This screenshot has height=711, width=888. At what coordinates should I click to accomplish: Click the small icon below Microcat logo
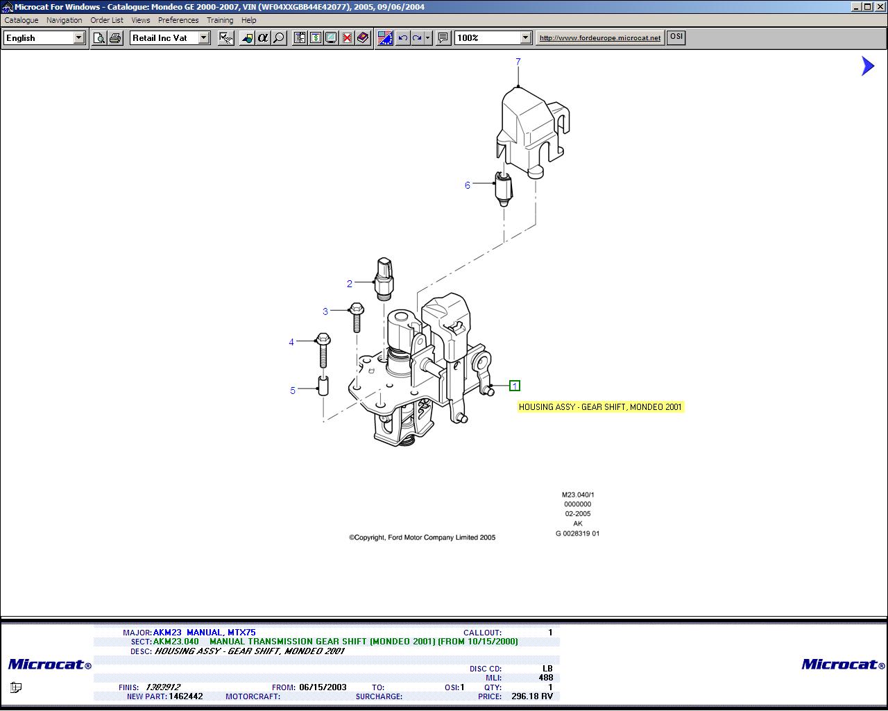tap(15, 687)
